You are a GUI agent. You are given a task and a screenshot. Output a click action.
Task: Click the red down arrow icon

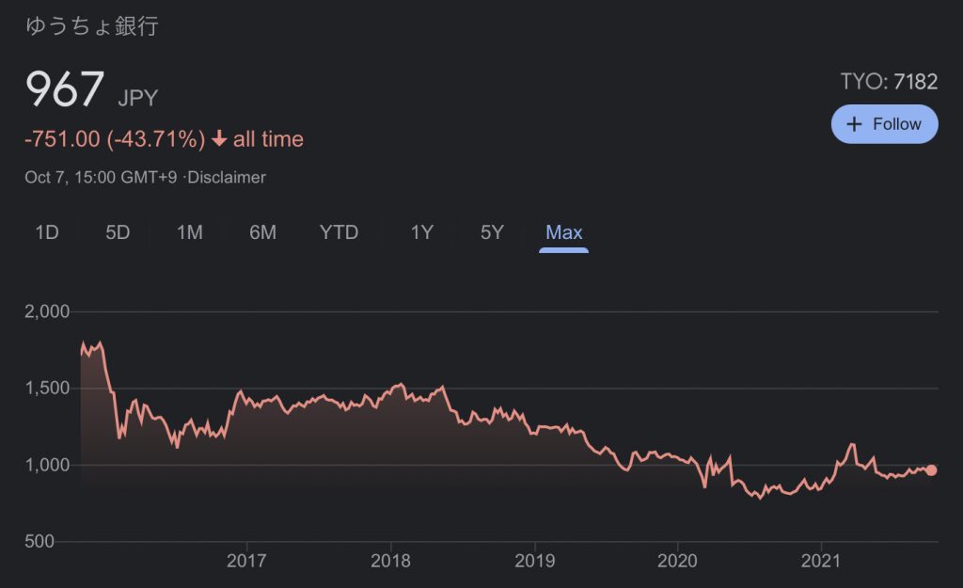coord(219,139)
